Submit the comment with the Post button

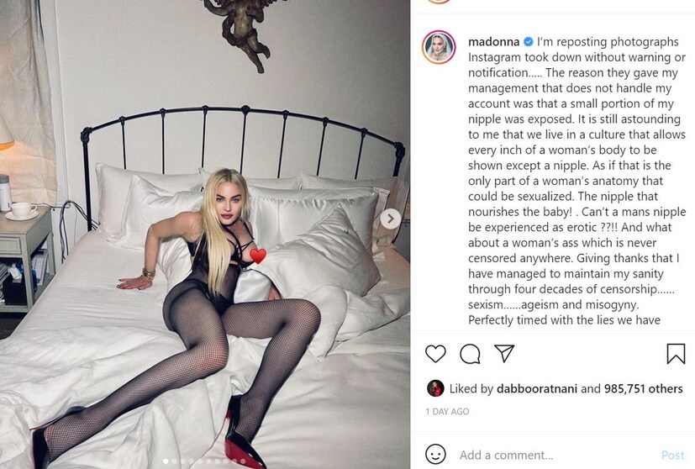coord(673,455)
